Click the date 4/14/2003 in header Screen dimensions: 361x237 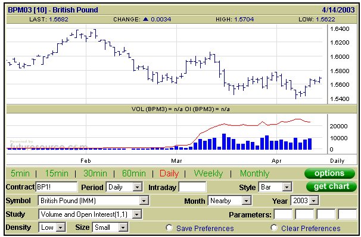338,10
